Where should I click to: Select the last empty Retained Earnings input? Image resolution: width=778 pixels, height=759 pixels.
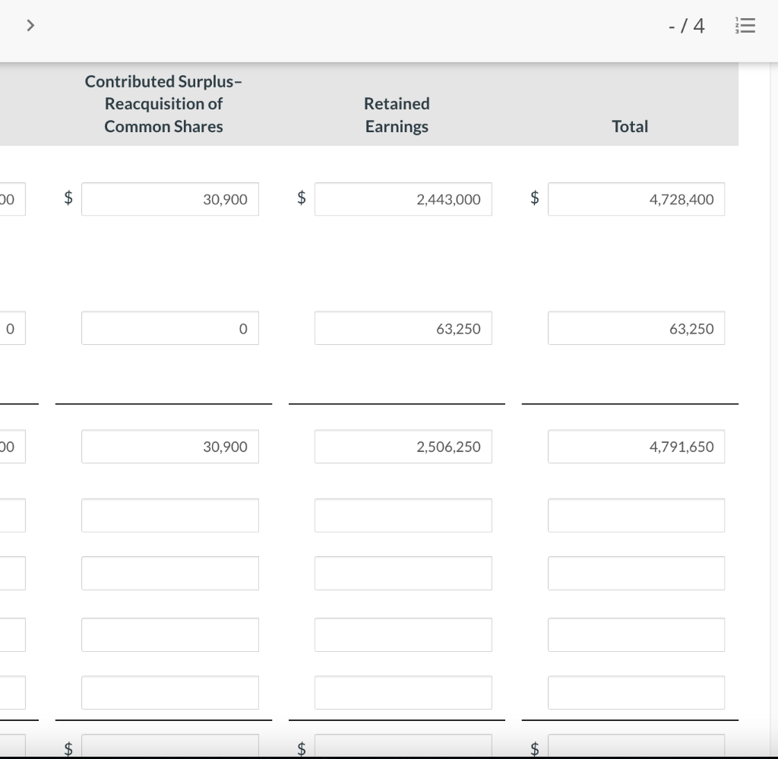click(x=403, y=691)
